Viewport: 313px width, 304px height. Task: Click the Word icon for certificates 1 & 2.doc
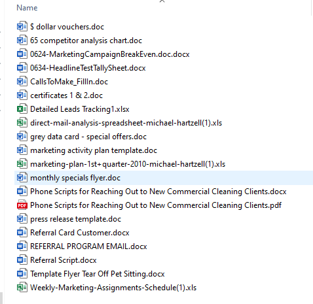click(x=22, y=95)
